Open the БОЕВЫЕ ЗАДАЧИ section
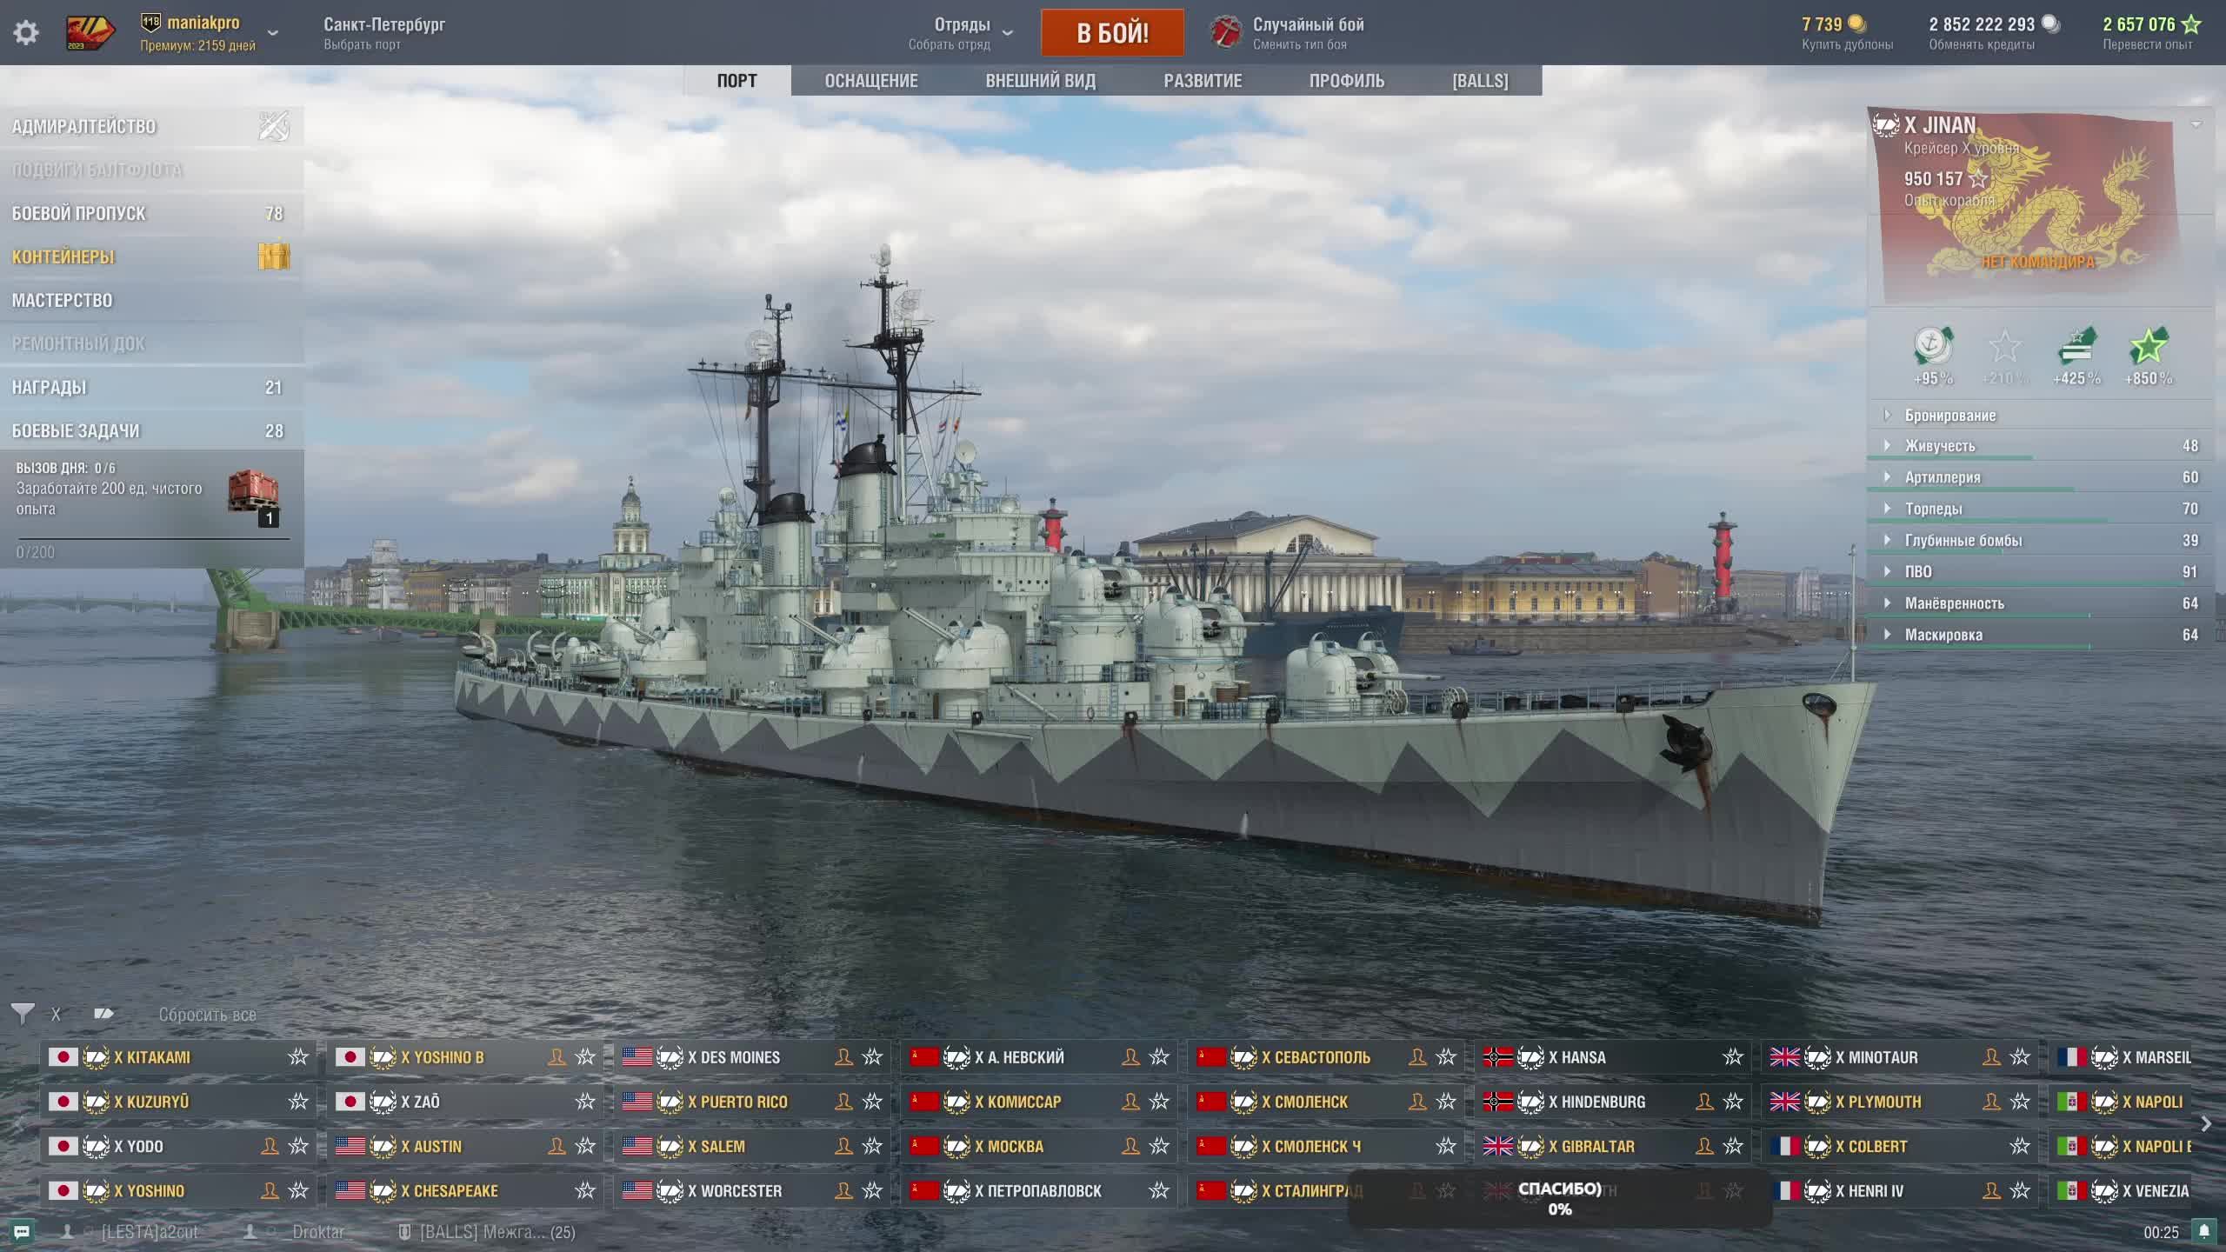 pyautogui.click(x=152, y=430)
